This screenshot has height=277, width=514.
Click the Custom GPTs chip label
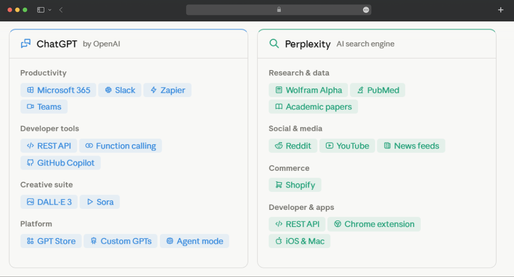tap(126, 241)
